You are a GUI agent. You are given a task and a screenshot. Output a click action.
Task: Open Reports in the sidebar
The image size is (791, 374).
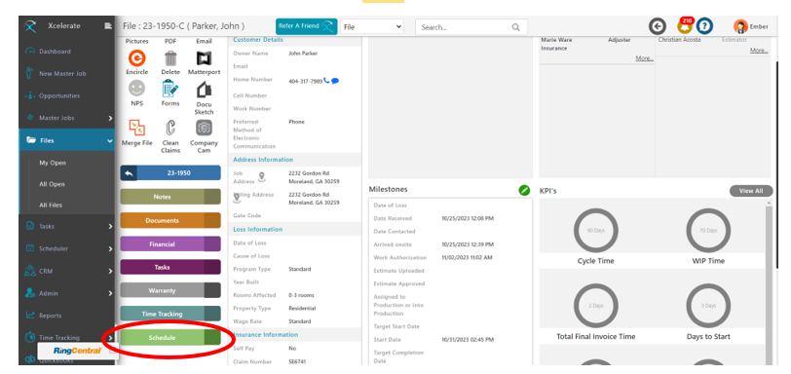click(51, 316)
